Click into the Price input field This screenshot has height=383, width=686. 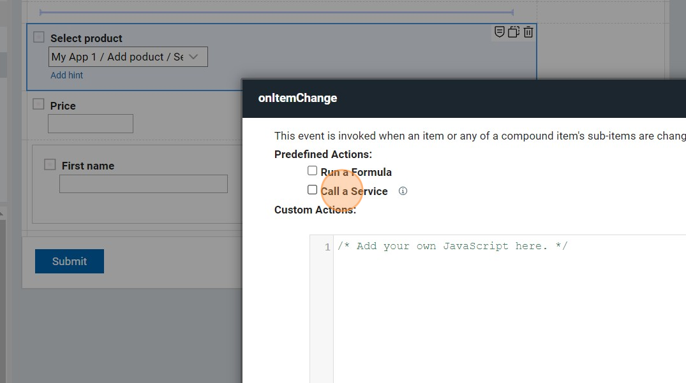(91, 124)
